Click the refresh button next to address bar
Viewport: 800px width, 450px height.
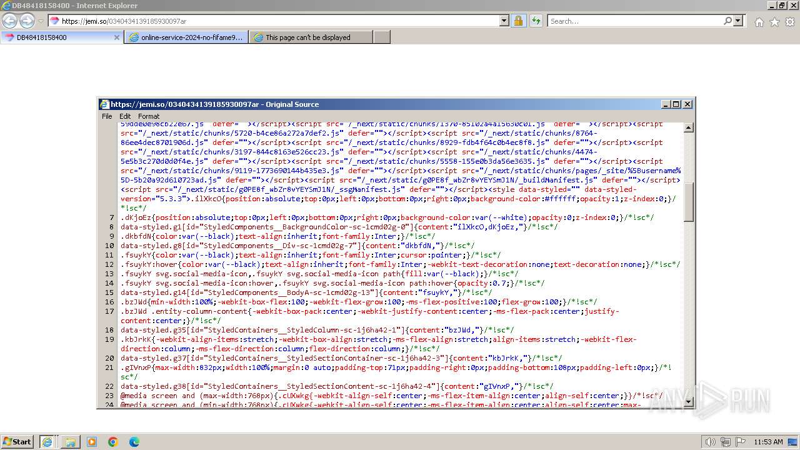tap(536, 21)
